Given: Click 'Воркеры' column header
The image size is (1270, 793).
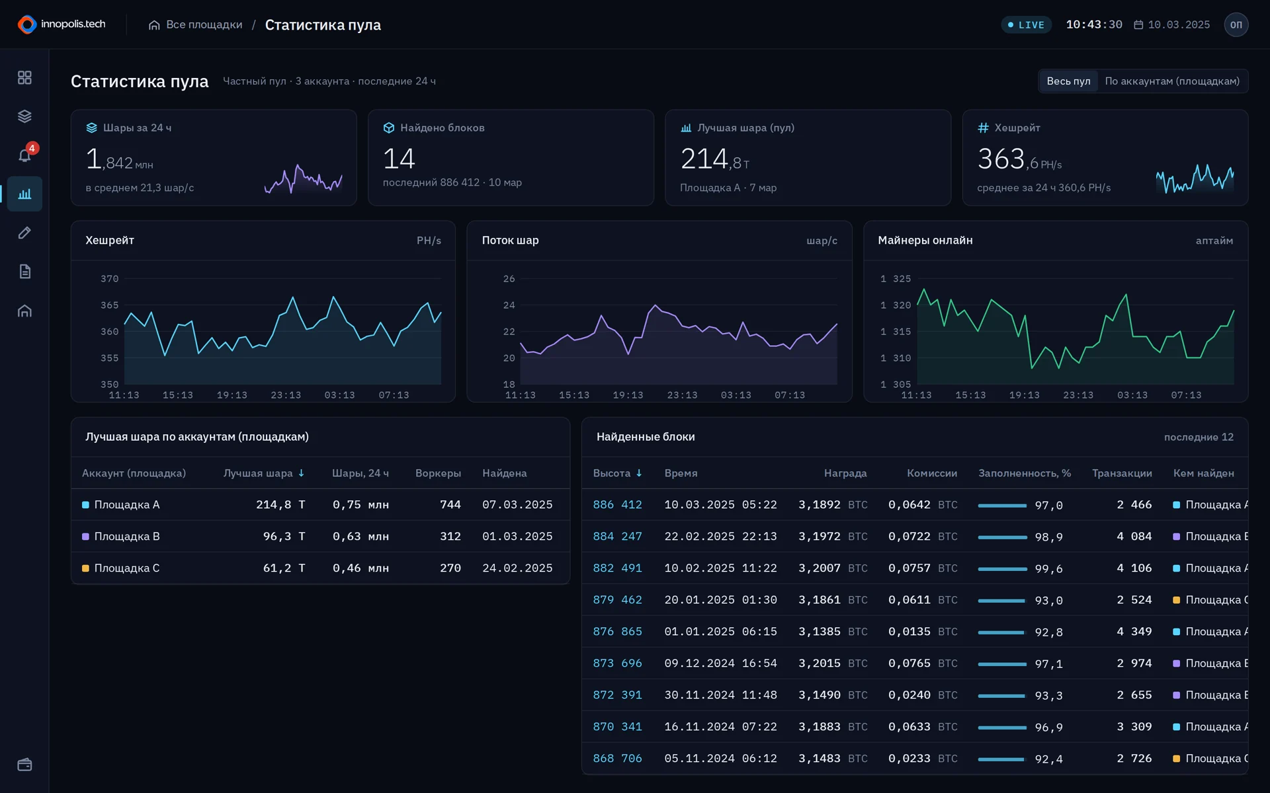Looking at the screenshot, I should [438, 473].
